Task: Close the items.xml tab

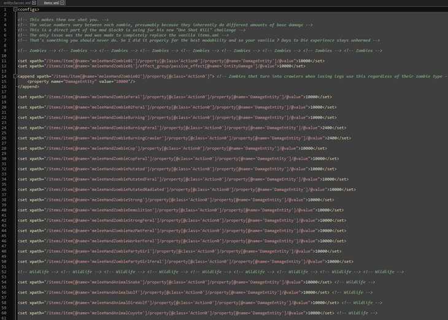Action: (63, 4)
